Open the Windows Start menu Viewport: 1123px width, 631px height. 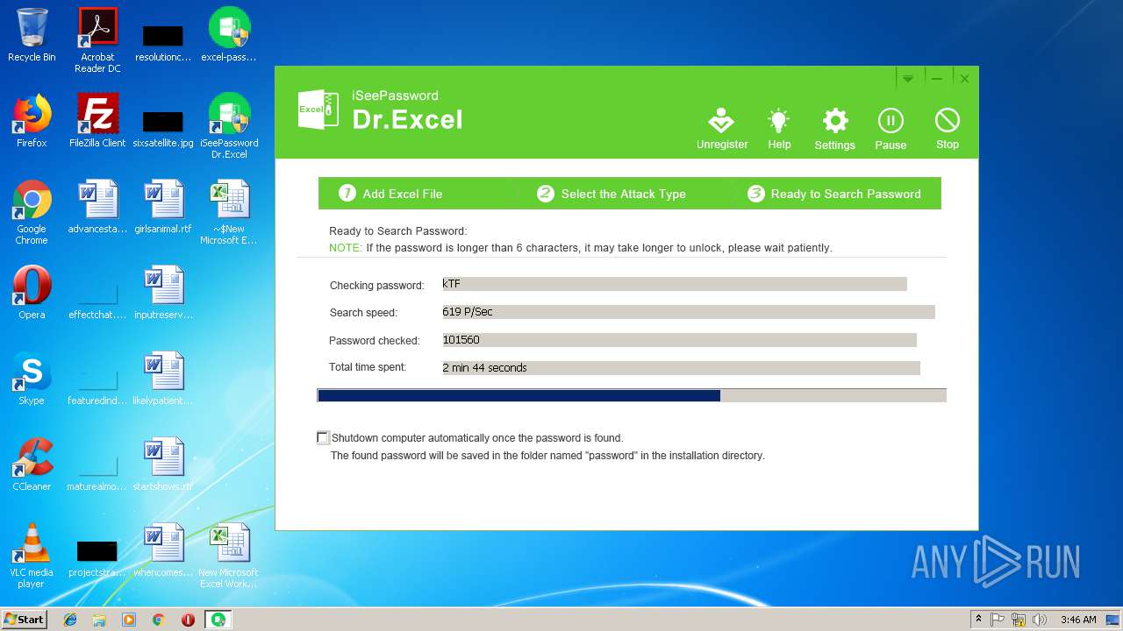(24, 619)
